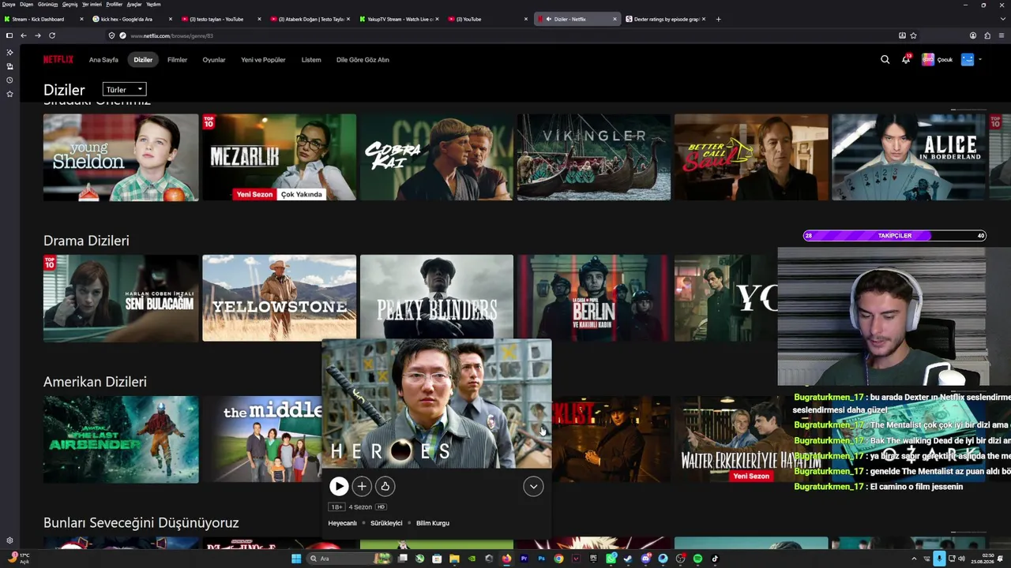1011x568 pixels.
Task: Select Diziler in the Netflix navigation
Action: [x=143, y=60]
